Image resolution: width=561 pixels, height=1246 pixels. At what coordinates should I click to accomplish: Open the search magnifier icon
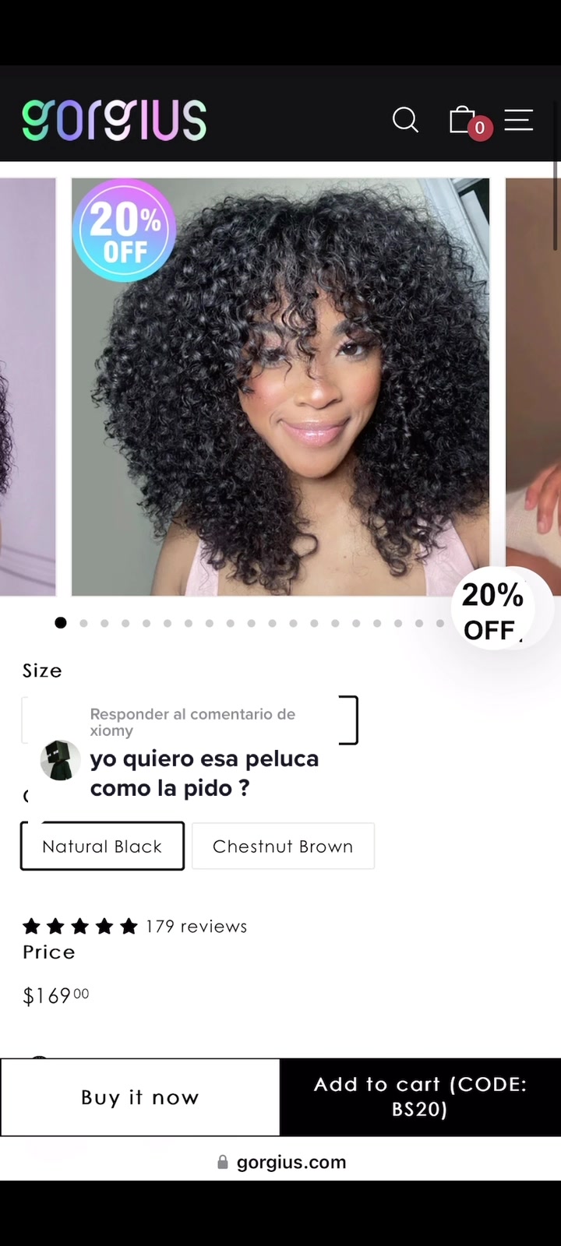[405, 120]
